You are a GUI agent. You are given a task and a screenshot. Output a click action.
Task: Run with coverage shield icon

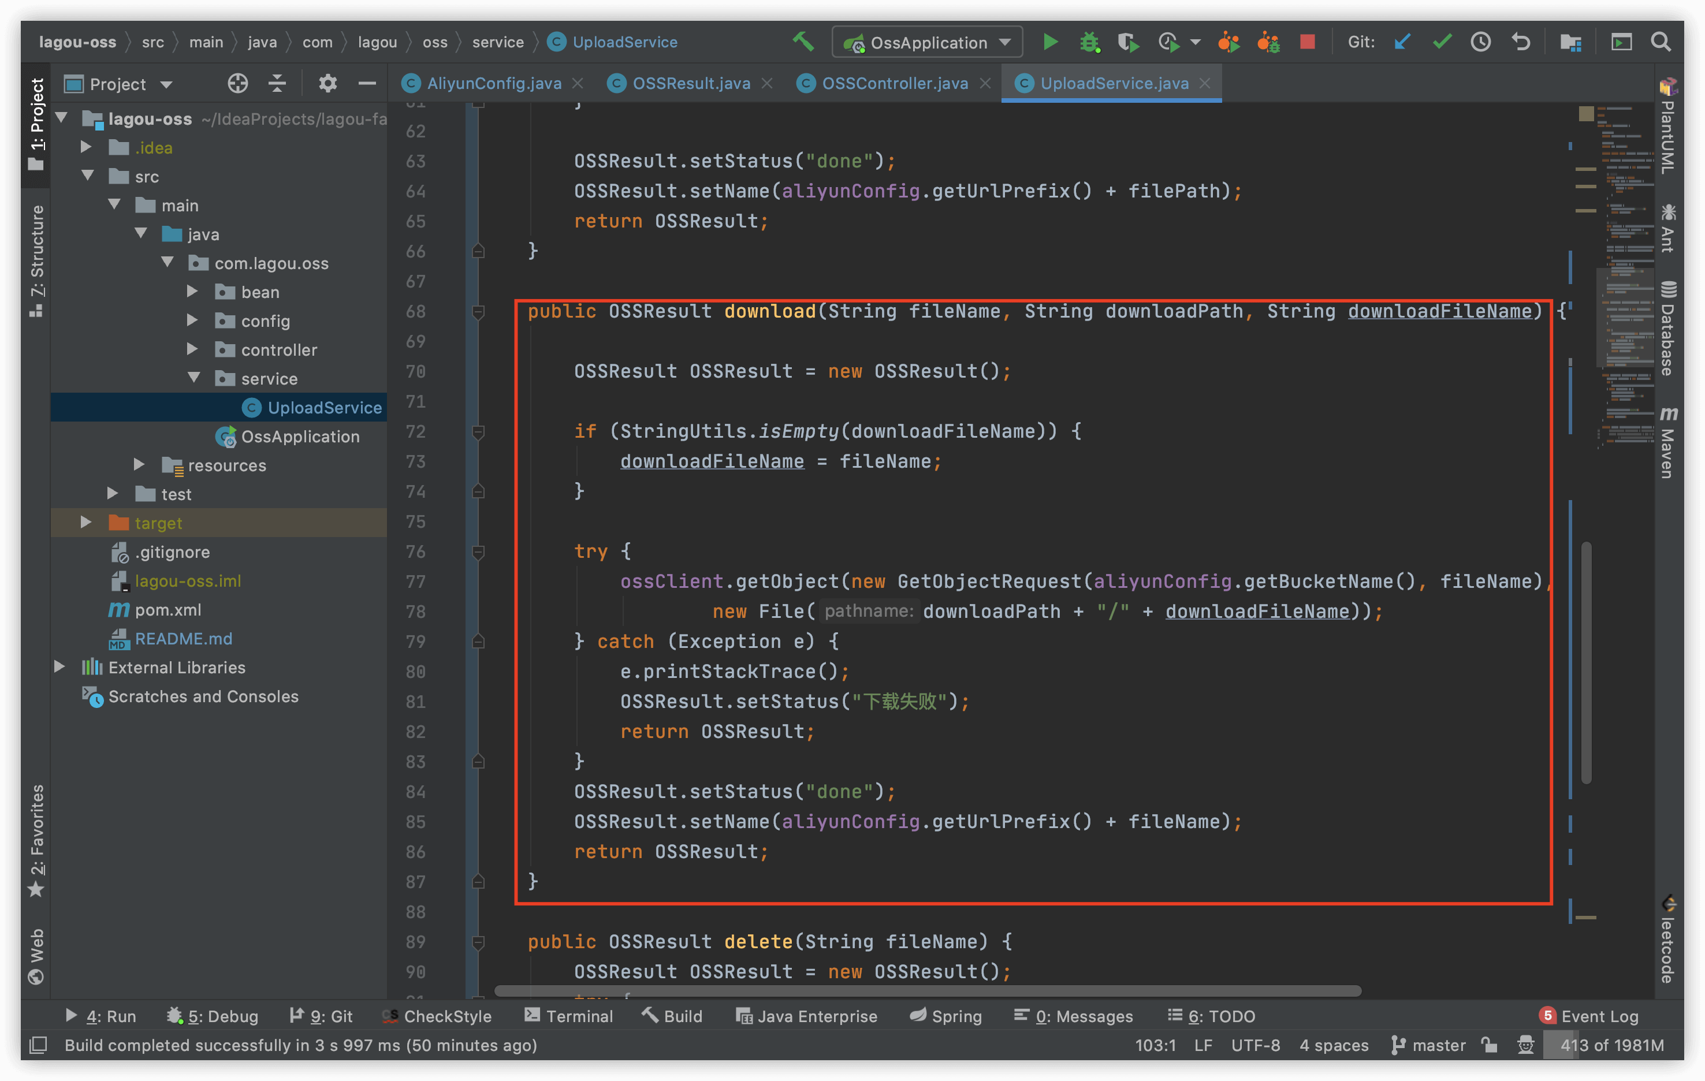1128,42
